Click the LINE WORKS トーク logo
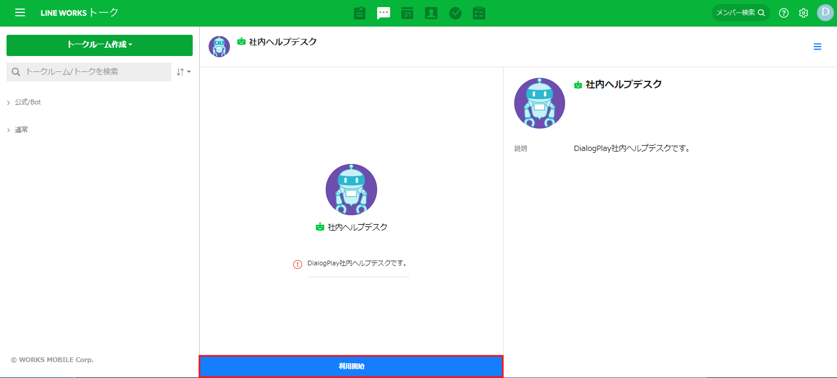Screen dimensions: 837x378 [79, 12]
